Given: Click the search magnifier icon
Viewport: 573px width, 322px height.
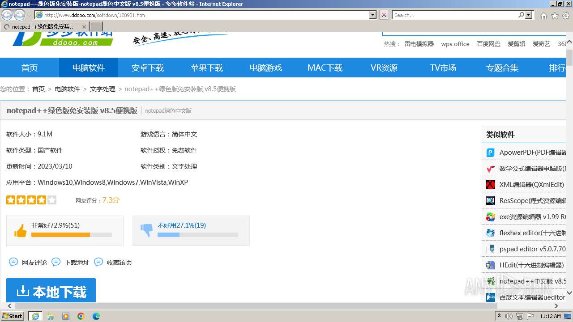Looking at the screenshot, I should (x=521, y=15).
